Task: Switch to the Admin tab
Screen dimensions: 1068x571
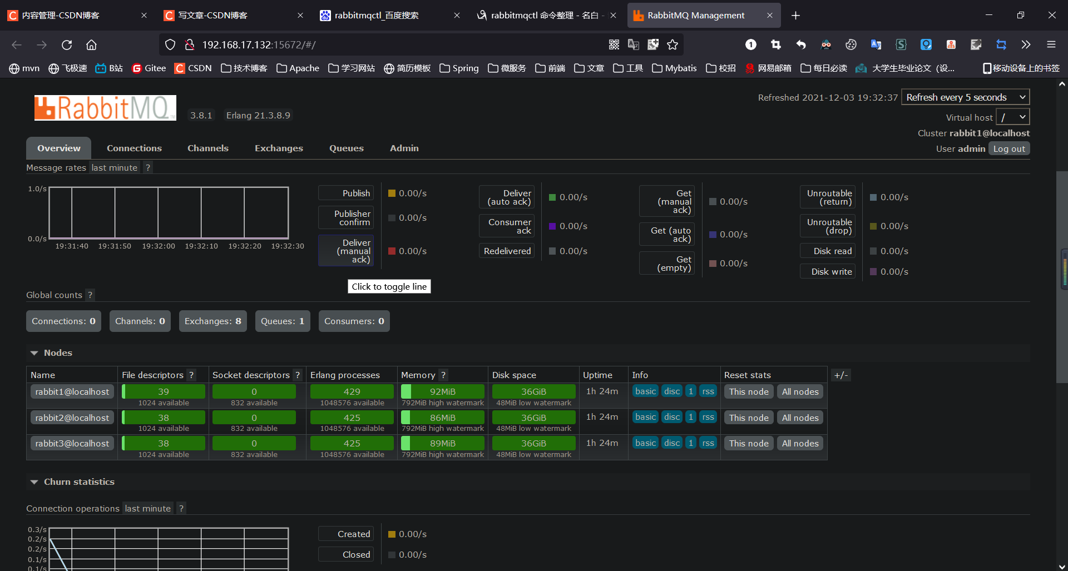Action: [x=404, y=148]
